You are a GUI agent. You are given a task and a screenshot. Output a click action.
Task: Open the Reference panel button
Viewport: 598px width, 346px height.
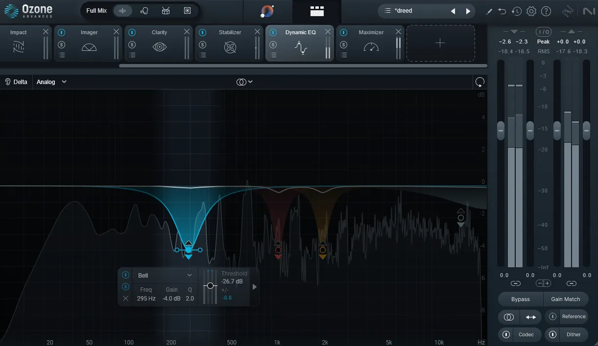(574, 317)
